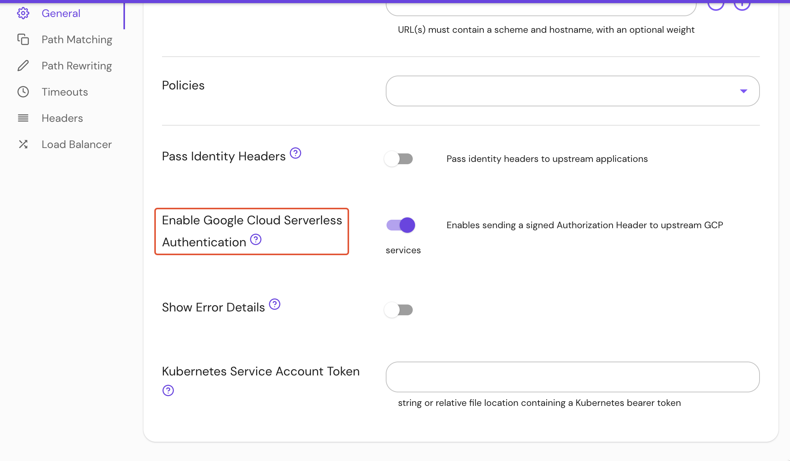Select the Headers list icon

pos(23,118)
